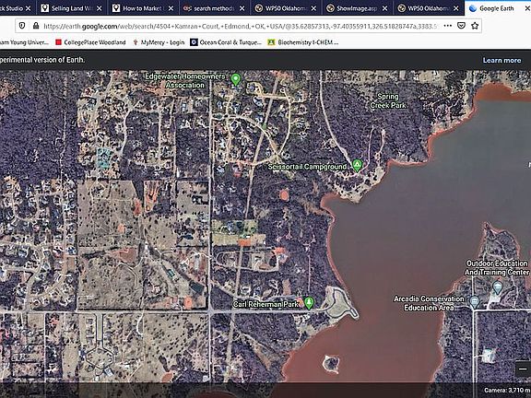Viewport: 531px width, 398px height.
Task: Zoom out with the minus button
Action: click(523, 369)
